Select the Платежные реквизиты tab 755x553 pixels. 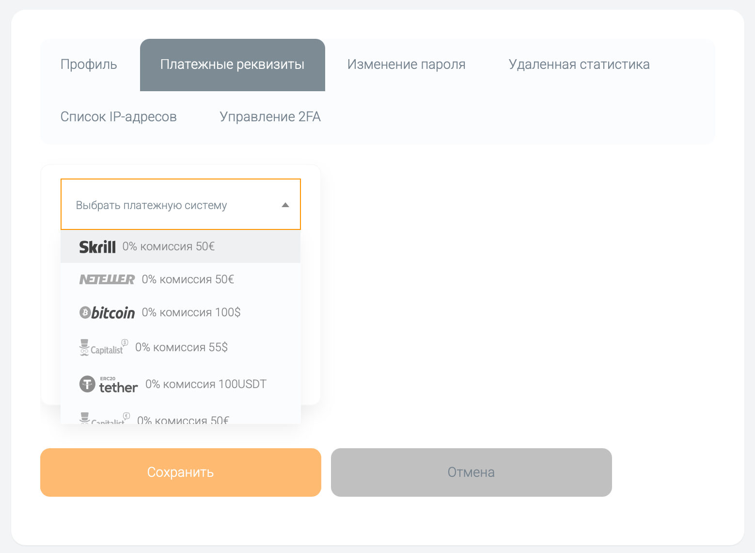(232, 65)
